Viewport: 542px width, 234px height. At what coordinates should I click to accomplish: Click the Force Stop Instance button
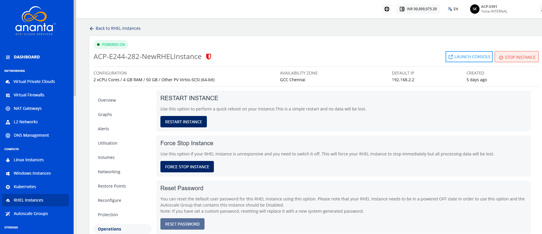(187, 167)
